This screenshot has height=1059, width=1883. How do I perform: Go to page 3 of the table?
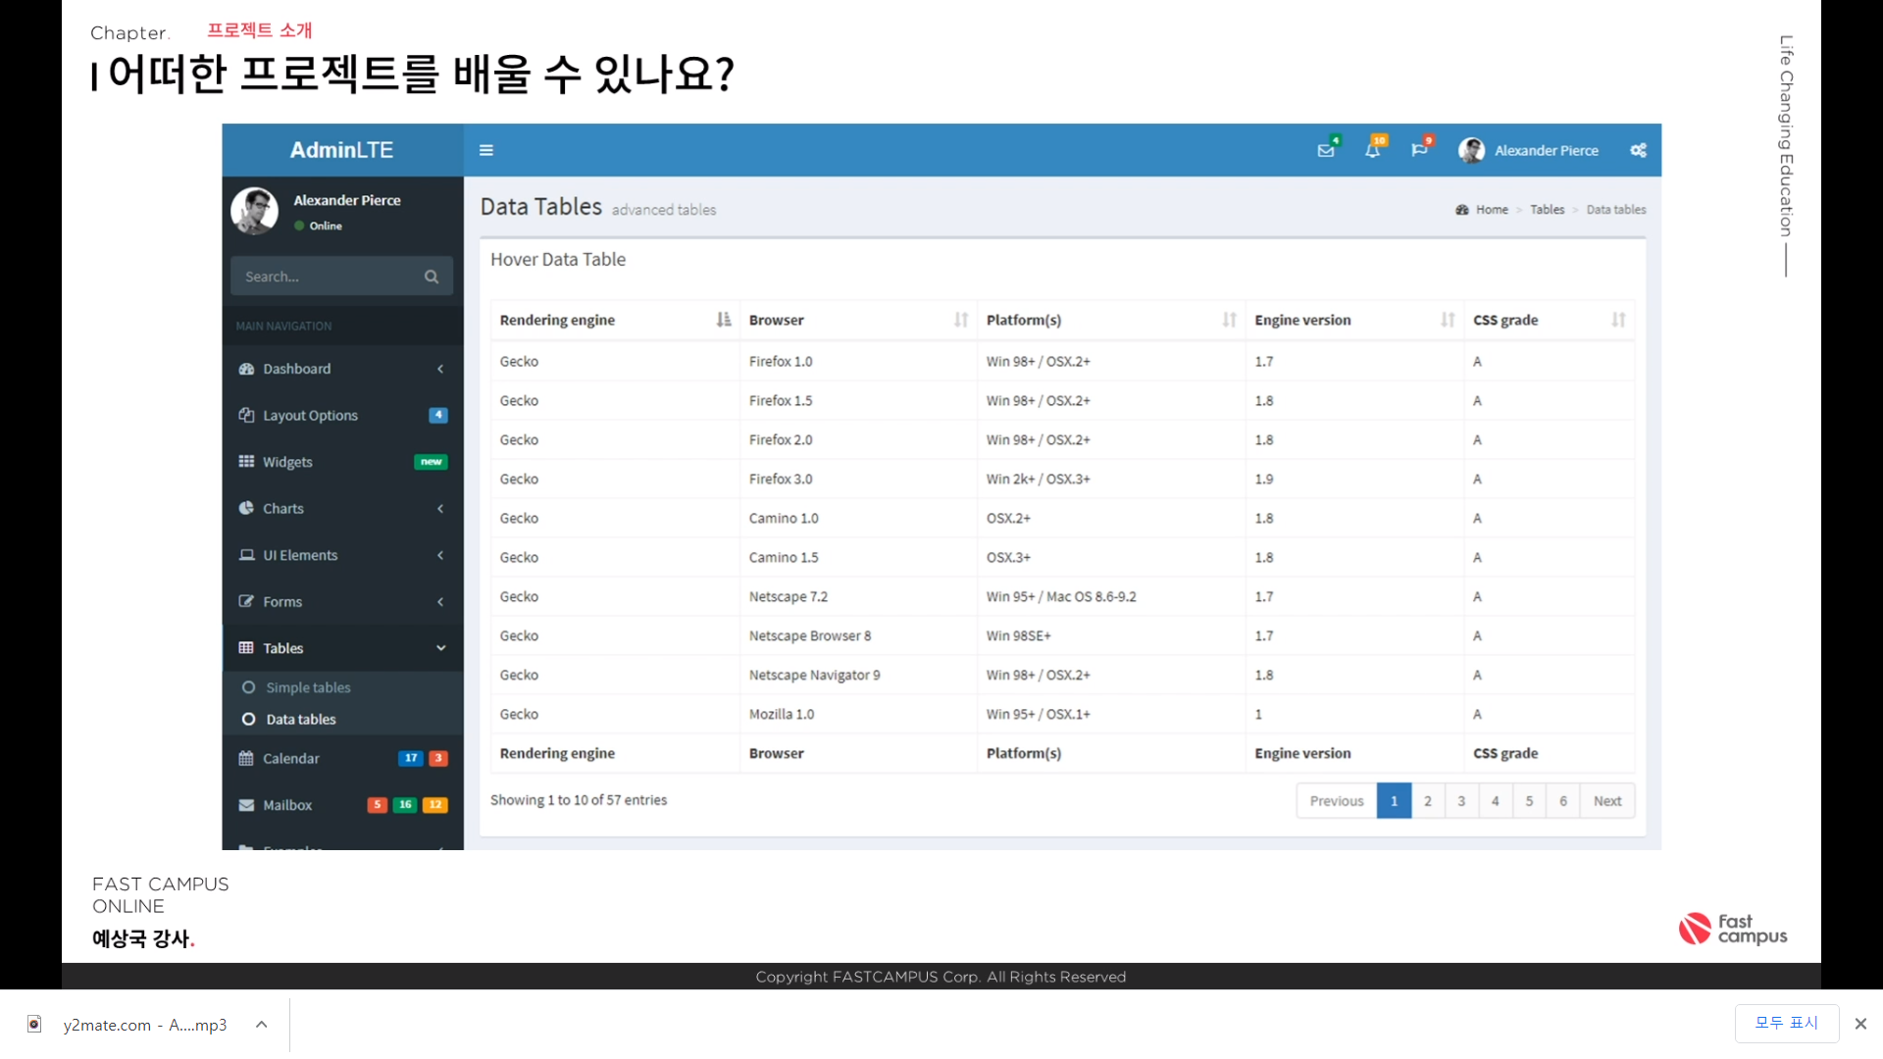[x=1461, y=801]
